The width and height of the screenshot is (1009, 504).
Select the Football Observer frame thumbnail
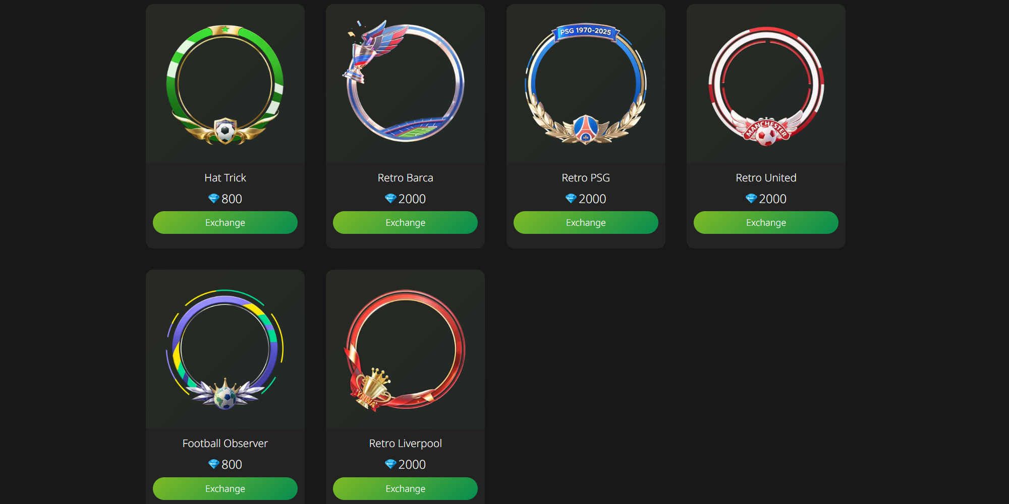(x=225, y=349)
